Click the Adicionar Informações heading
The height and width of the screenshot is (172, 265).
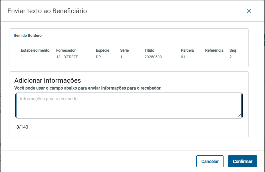[48, 81]
